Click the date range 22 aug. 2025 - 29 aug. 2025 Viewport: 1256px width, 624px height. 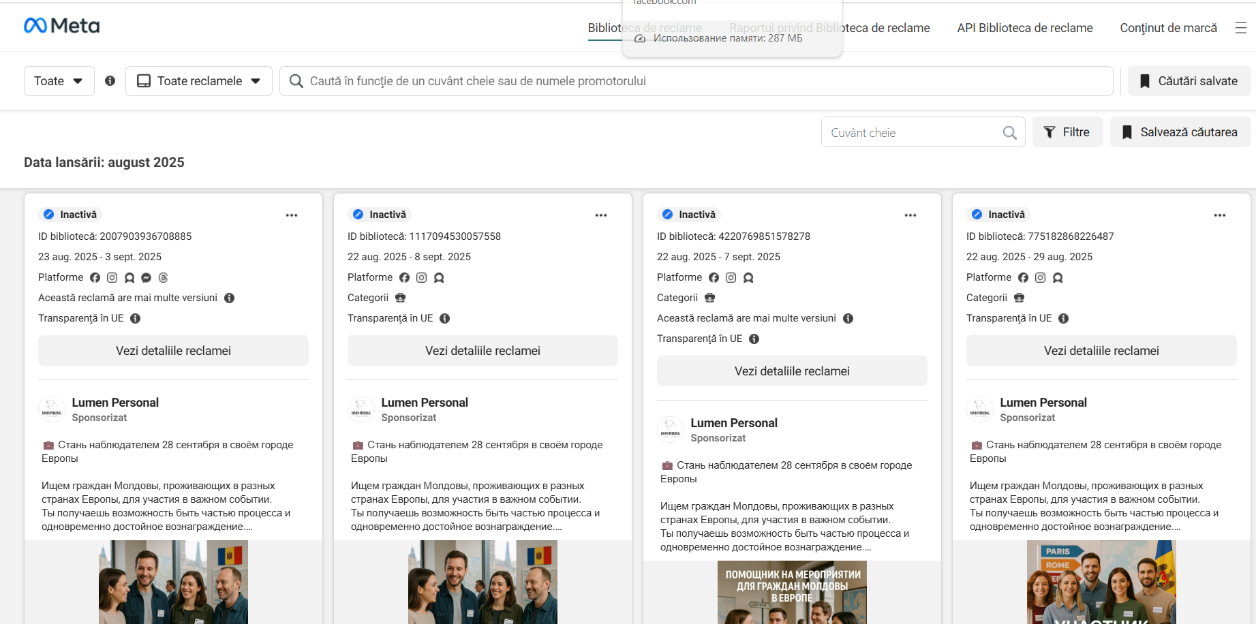click(1029, 257)
